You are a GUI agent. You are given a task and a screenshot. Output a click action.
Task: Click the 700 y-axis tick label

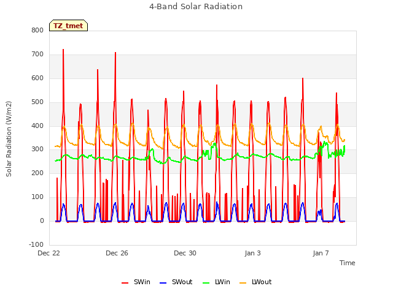[37, 54]
